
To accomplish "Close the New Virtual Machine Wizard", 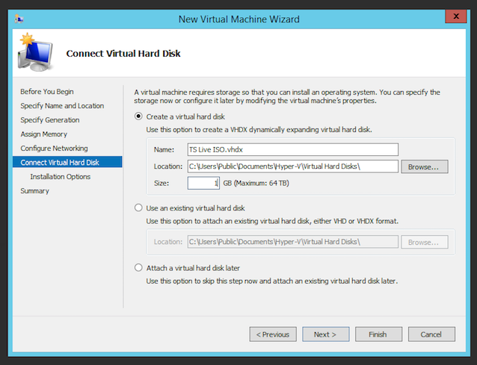I will coord(456,16).
